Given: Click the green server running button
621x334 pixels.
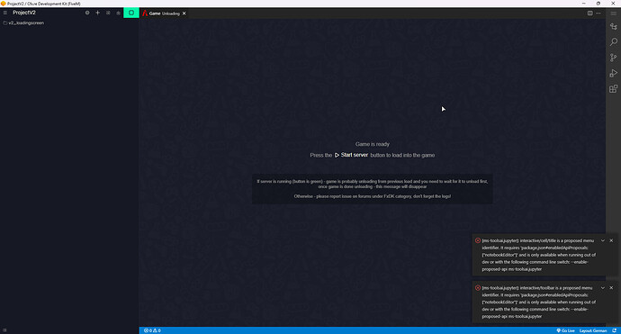Looking at the screenshot, I should click(x=131, y=13).
